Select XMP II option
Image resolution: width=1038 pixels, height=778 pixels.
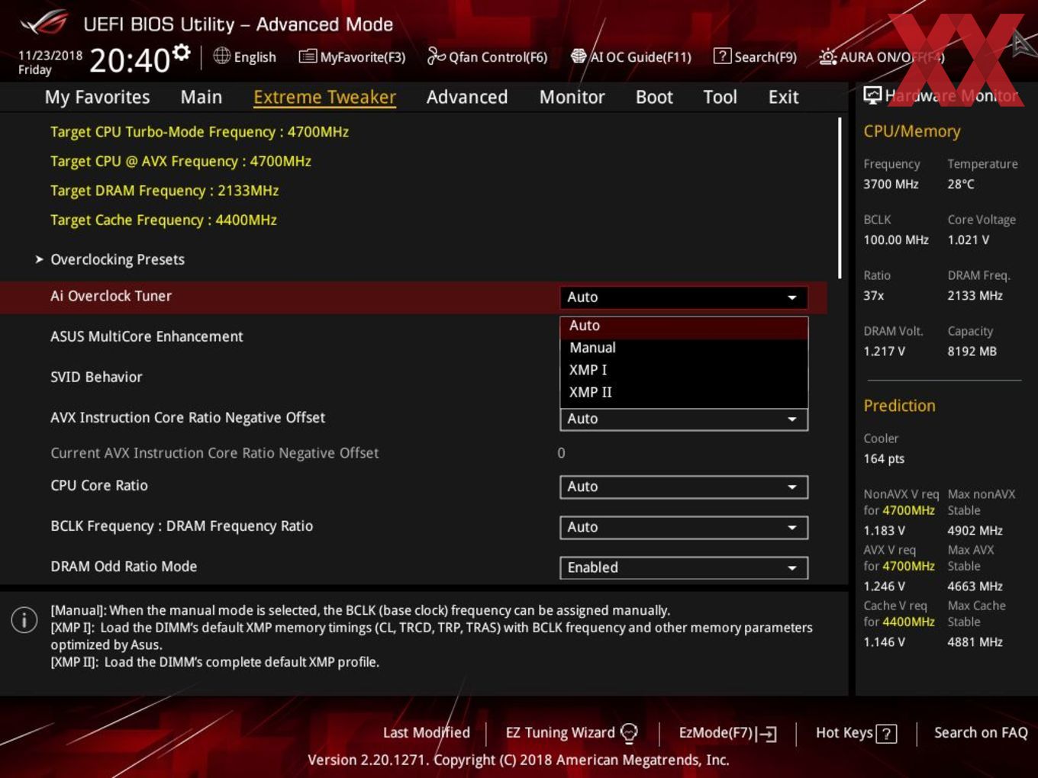point(684,392)
